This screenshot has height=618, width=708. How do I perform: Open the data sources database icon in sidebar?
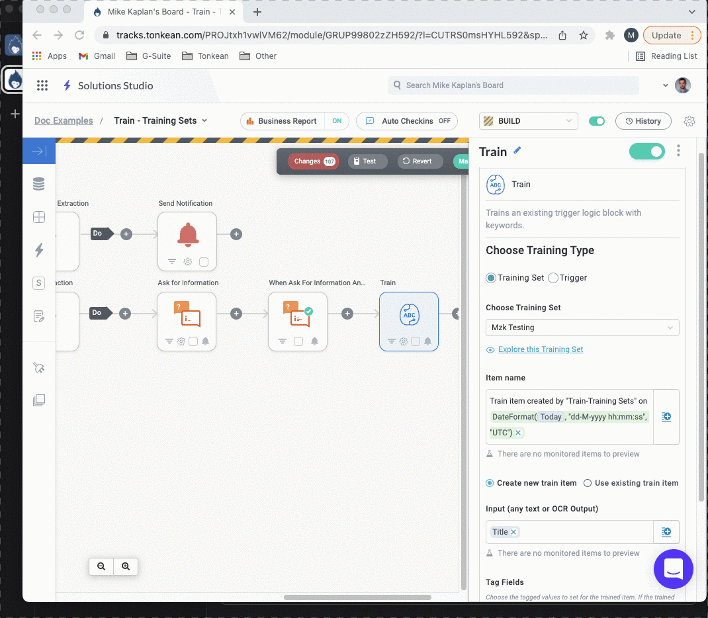[x=39, y=185]
